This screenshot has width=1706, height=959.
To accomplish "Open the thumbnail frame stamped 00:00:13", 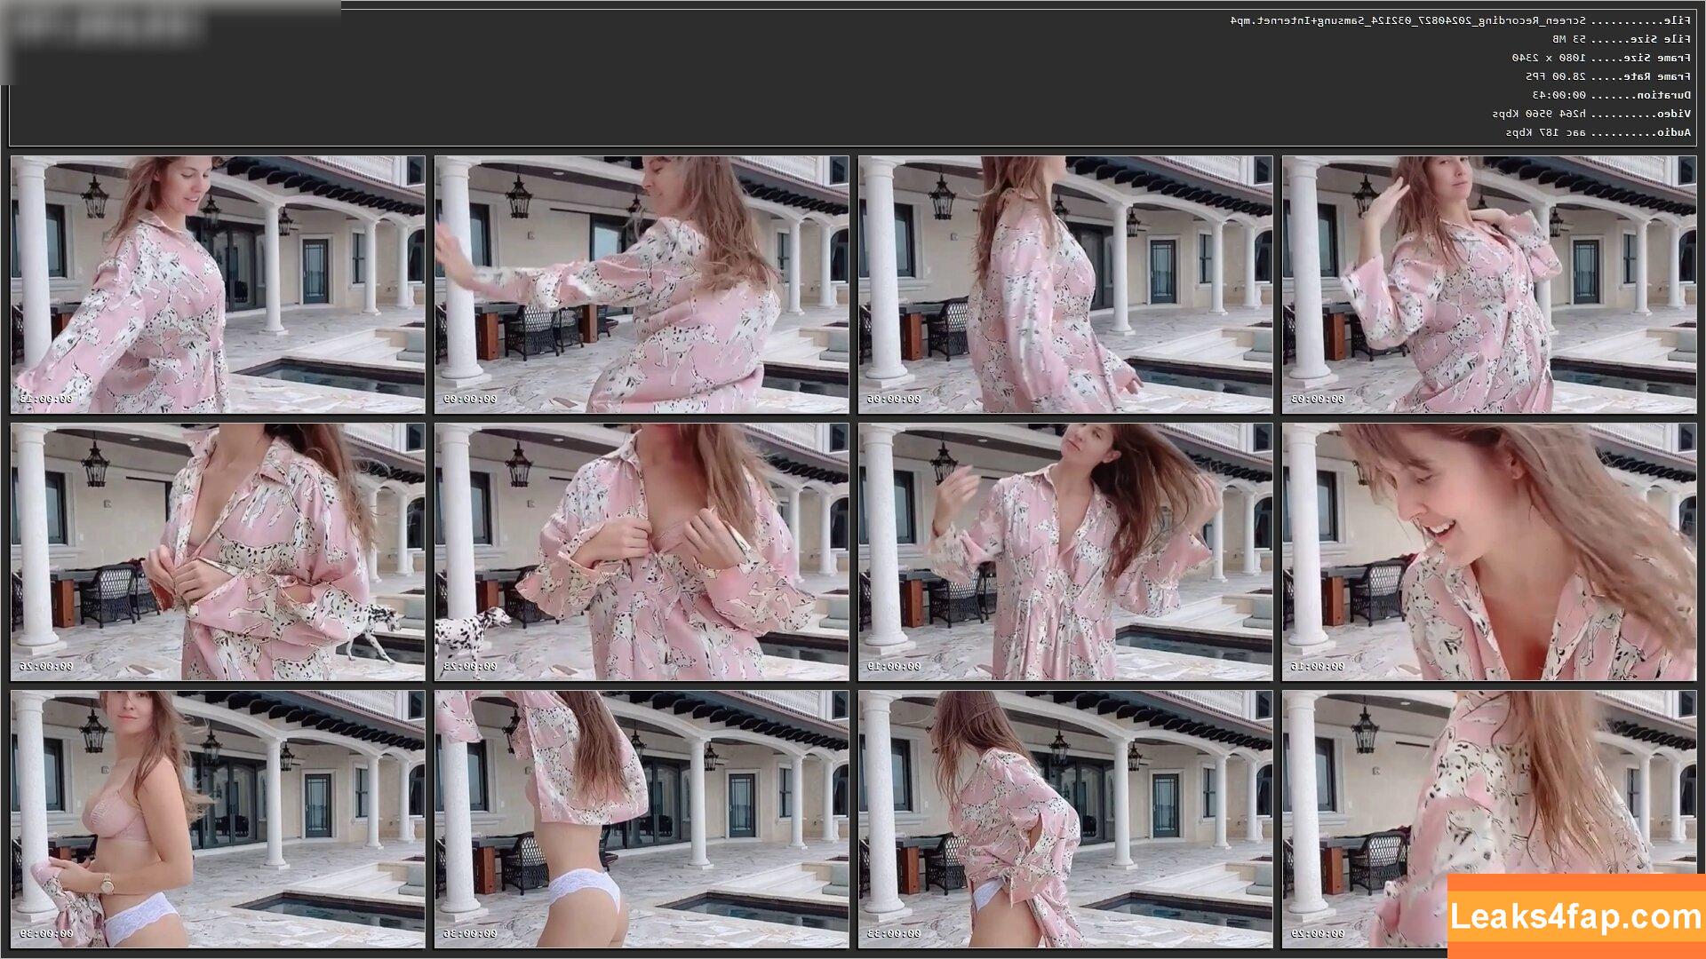I will (x=218, y=284).
